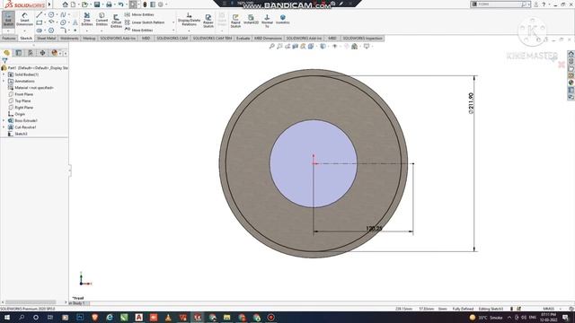
Task: Click the Home icon in title bar
Action: click(x=65, y=4)
